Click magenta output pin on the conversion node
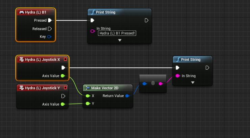This screenshot has height=138, width=250. pos(161,84)
